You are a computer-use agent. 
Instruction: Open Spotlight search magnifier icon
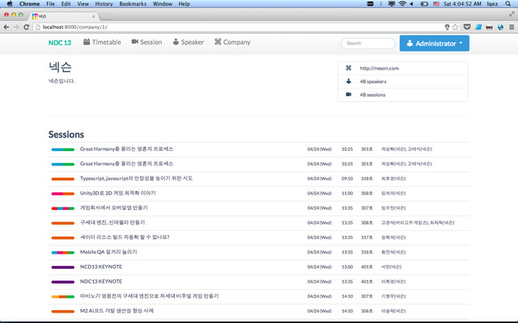[x=507, y=4]
